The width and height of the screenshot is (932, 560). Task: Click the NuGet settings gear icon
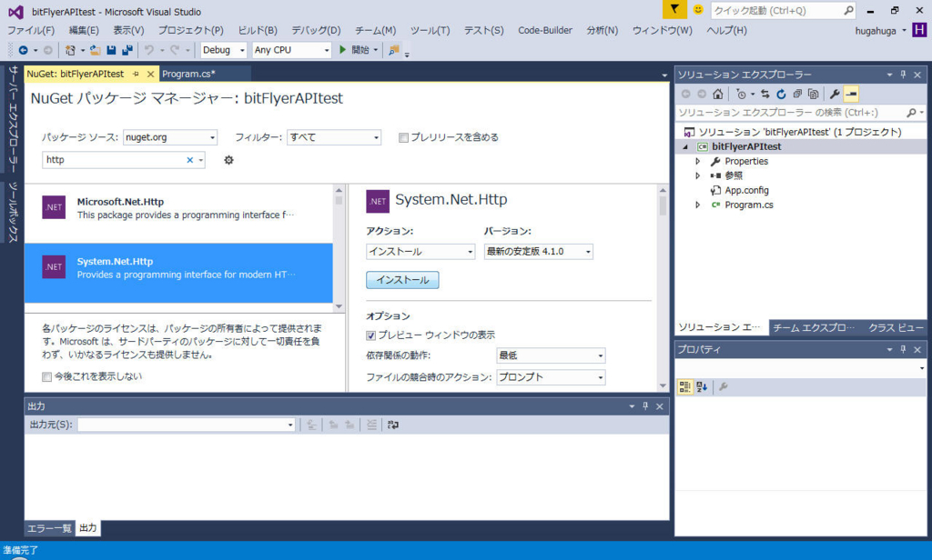tap(228, 160)
